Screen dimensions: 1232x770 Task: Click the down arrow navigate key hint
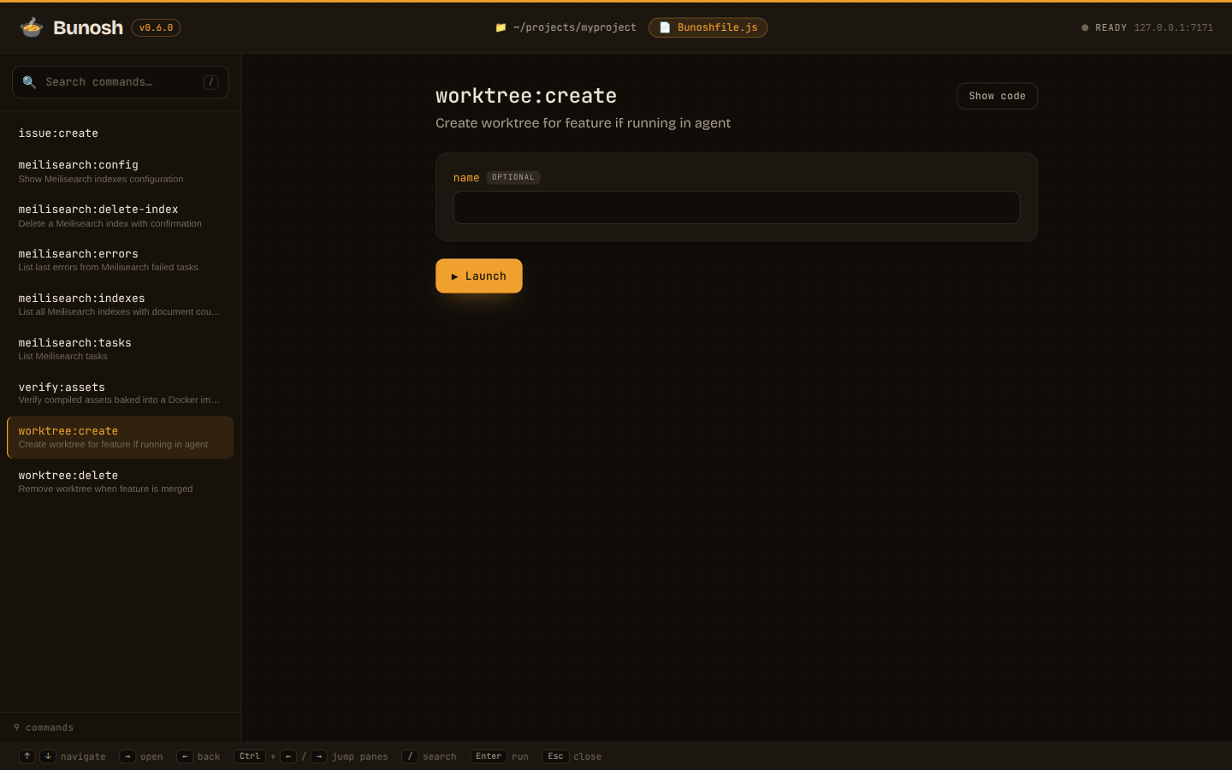click(48, 756)
